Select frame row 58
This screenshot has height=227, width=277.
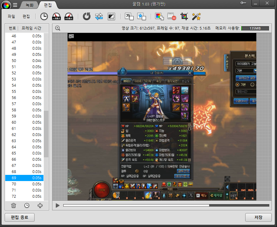coord(24,110)
